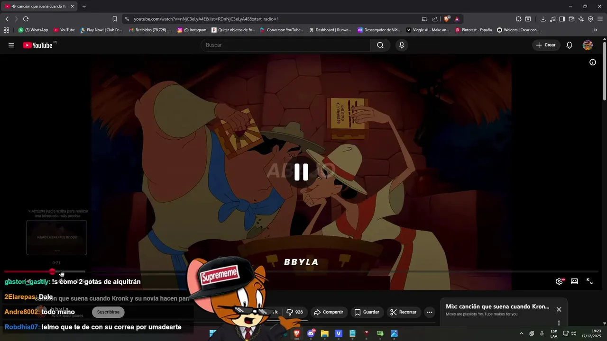
Task: Click the Suscribirse button
Action: pyautogui.click(x=108, y=312)
